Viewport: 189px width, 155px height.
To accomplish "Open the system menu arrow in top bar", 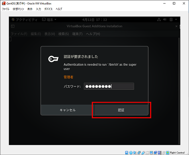I will tap(176, 20).
